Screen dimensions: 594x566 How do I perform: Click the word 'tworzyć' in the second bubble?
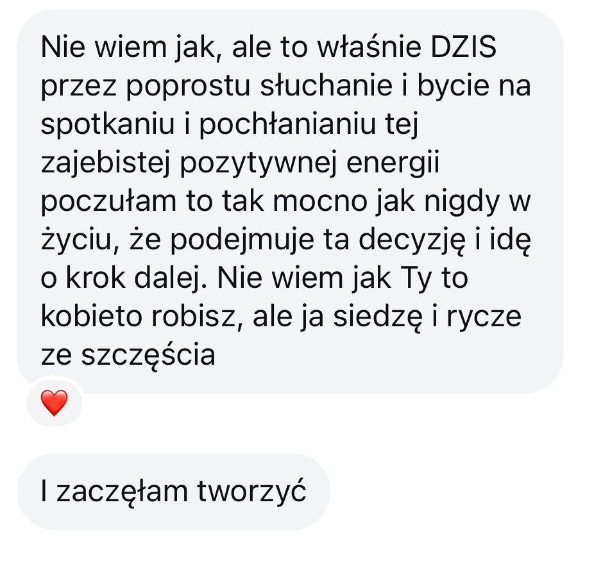point(251,492)
